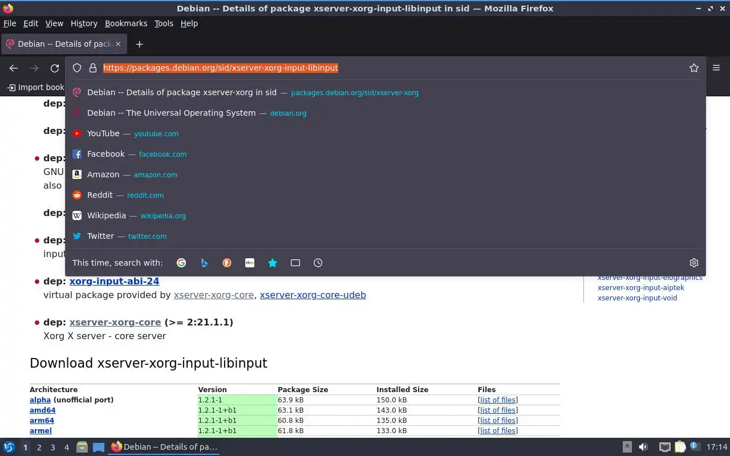This screenshot has height=456, width=730.
Task: Search with DuckDuckGo icon
Action: [x=227, y=263]
